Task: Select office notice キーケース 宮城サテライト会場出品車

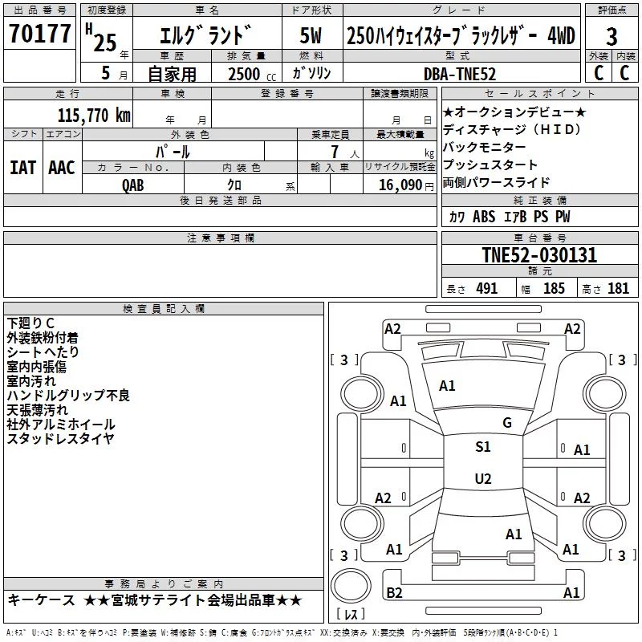Action: point(155,600)
